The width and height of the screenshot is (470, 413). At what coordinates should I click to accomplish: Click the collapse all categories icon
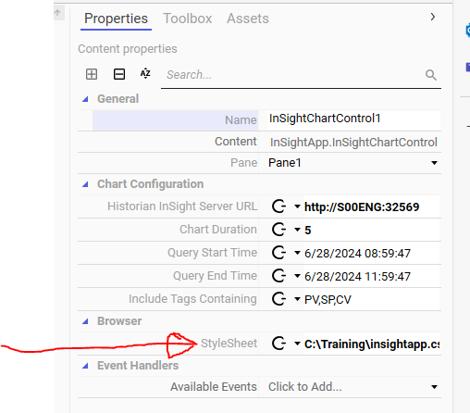(x=119, y=74)
